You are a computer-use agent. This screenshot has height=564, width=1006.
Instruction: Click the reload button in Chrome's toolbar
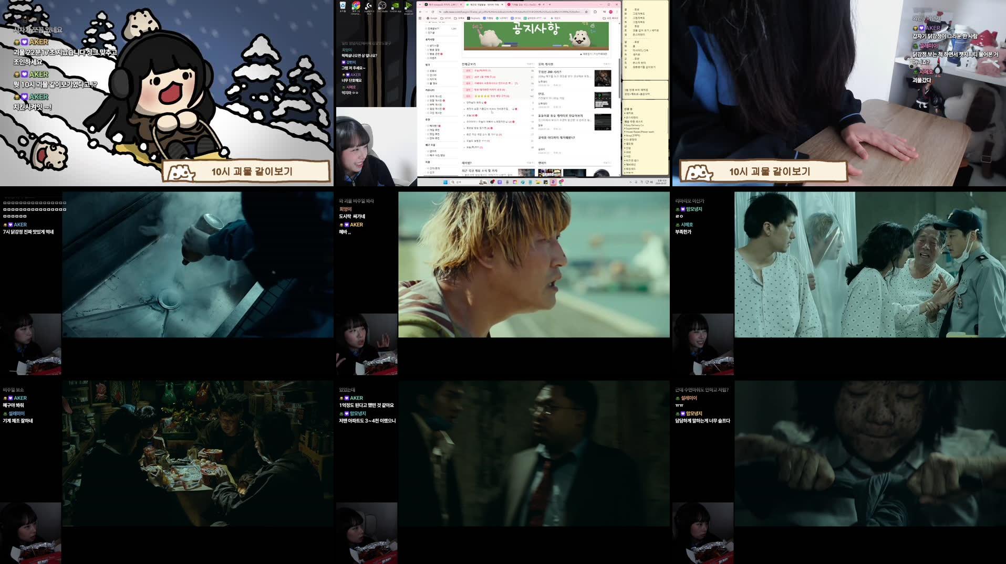point(432,12)
